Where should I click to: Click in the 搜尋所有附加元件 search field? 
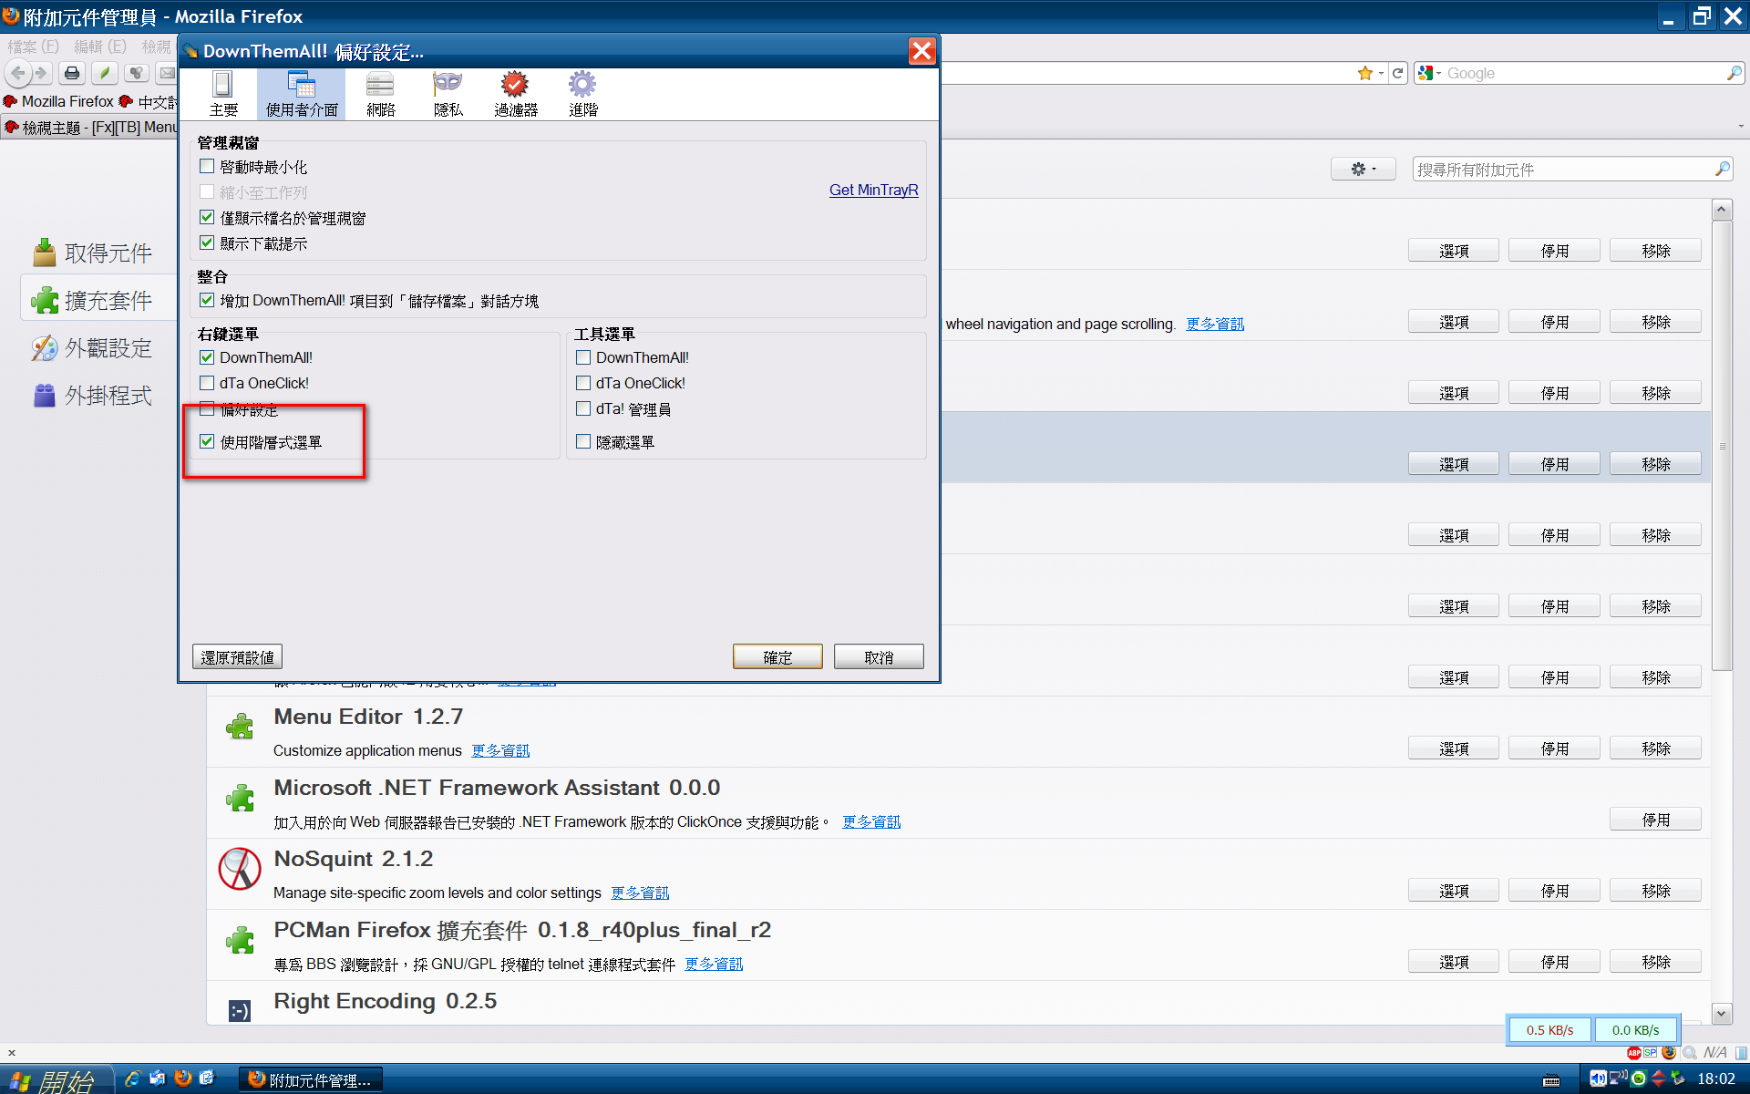click(1563, 170)
